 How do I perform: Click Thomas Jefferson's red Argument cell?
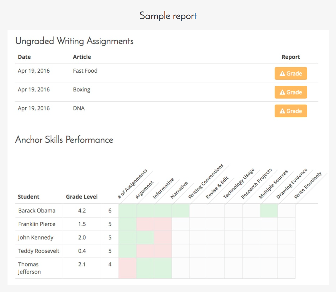click(x=127, y=268)
